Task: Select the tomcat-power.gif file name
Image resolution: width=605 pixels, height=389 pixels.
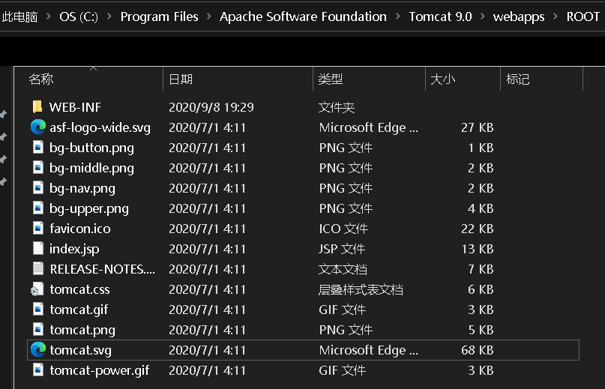Action: pos(100,370)
